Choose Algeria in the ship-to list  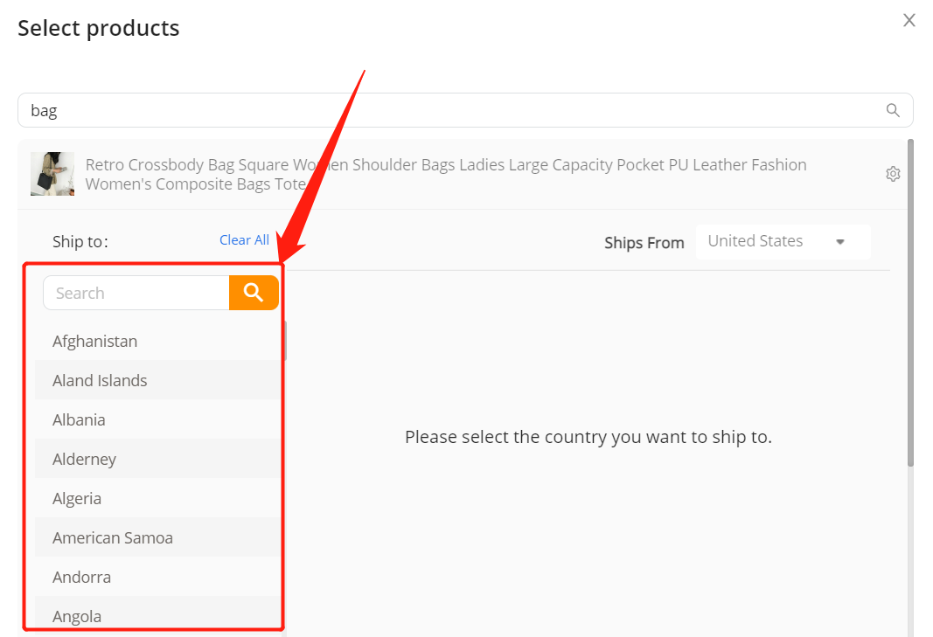tap(157, 498)
